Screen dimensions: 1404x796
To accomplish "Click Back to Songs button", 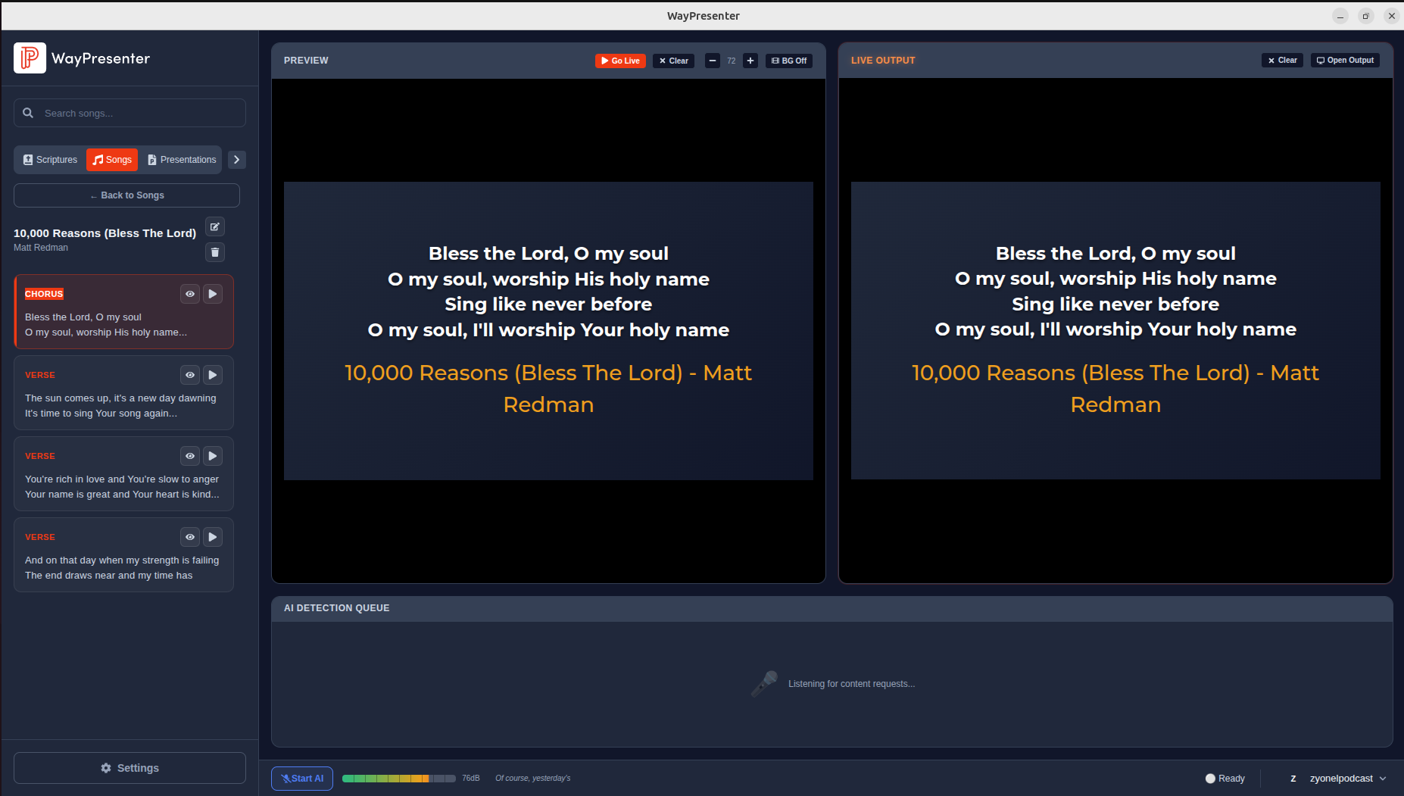I will pyautogui.click(x=126, y=195).
